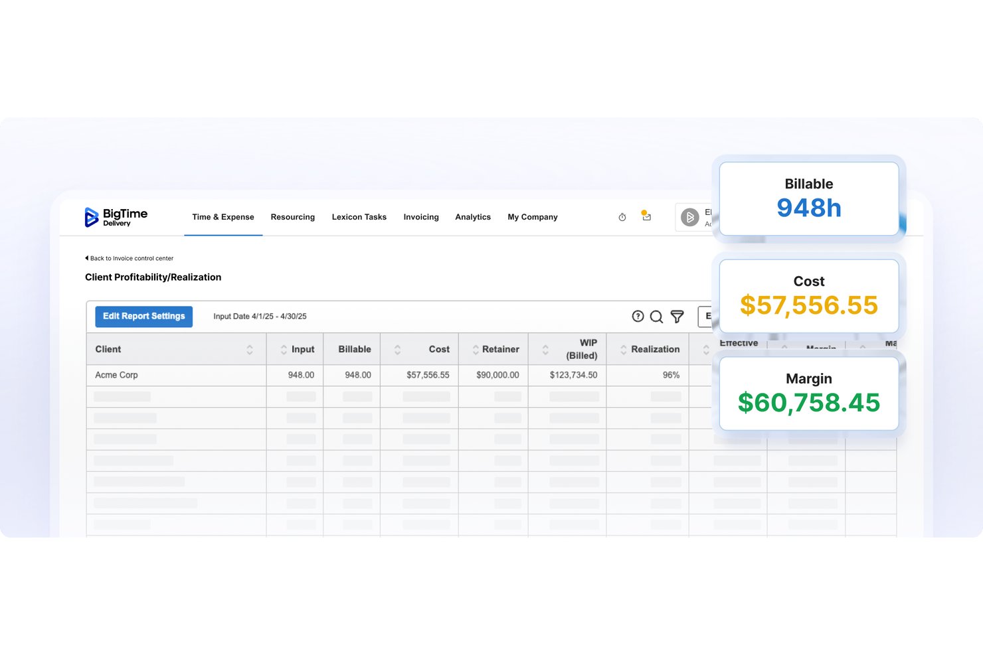Screen dimensions: 983x655
Task: Click the $90,000.00 retainer cell
Action: pos(497,375)
